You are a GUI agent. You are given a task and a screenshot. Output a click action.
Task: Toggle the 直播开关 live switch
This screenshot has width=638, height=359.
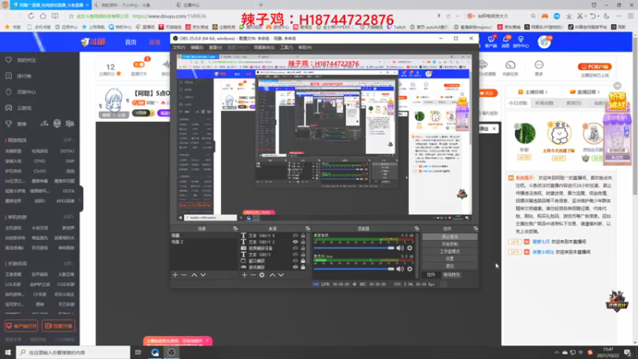pos(139,65)
